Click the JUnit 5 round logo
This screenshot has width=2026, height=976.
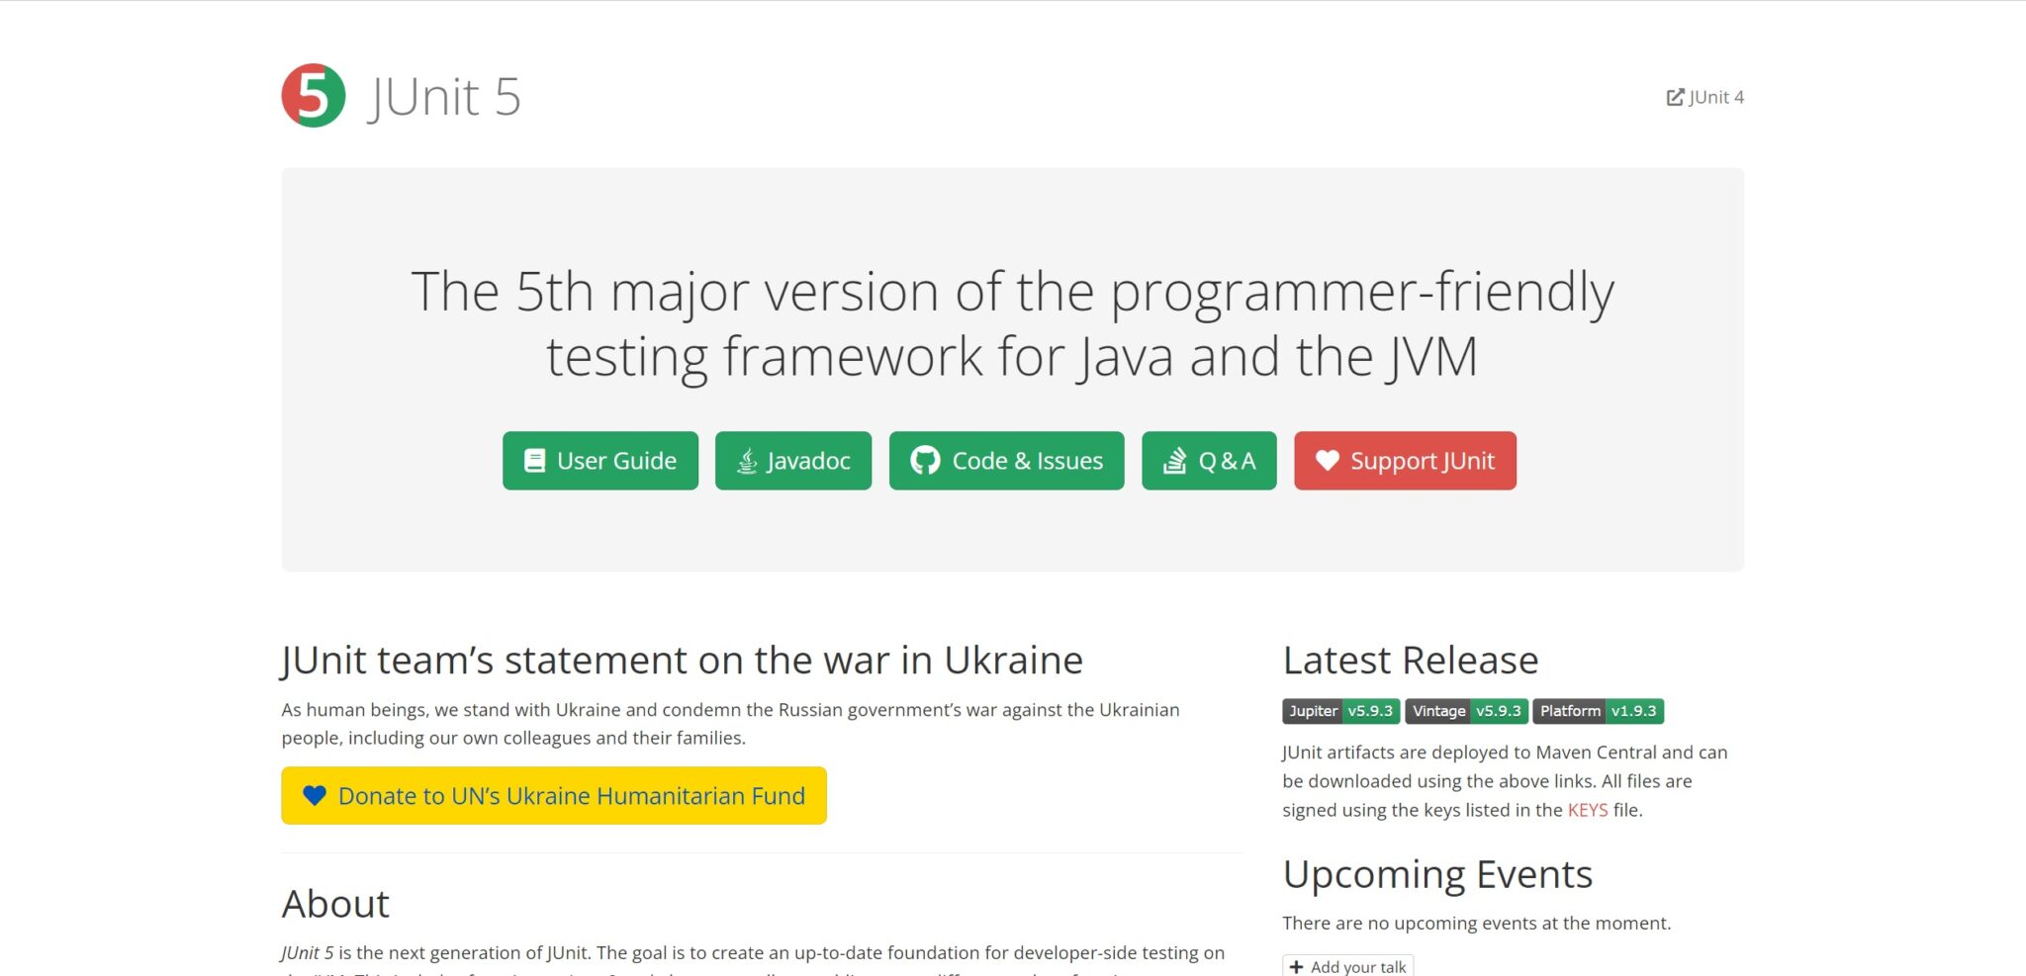click(313, 96)
